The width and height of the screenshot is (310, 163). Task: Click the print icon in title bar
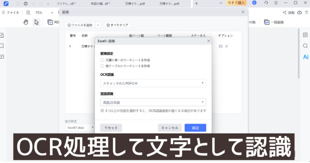(x=26, y=3)
